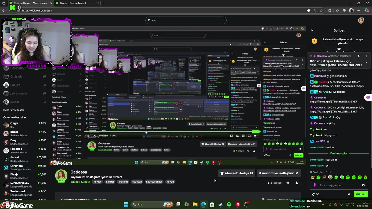
Task: Open recommended channel Elayja
Action: (x=25, y=176)
